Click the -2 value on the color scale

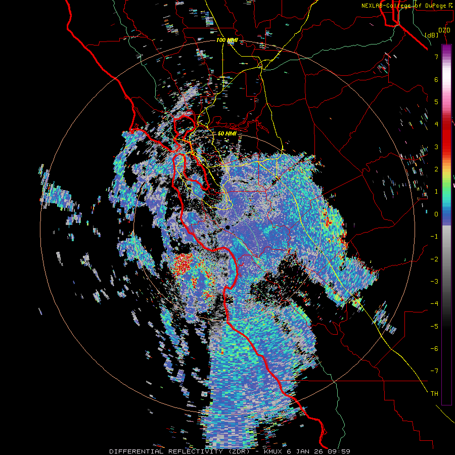click(434, 259)
